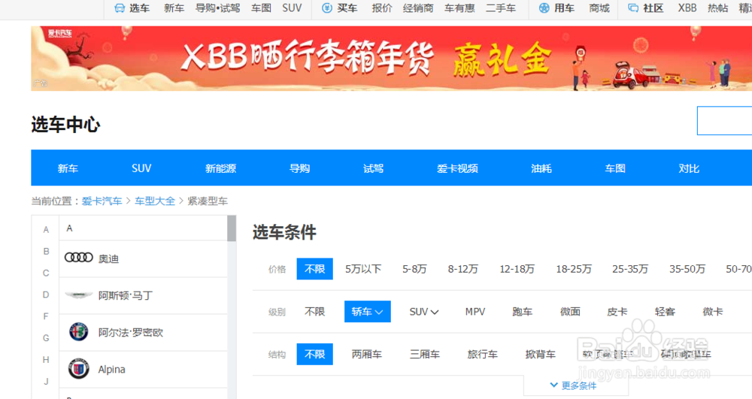Expand the SUV level dropdown
This screenshot has height=399, width=752.
coord(424,312)
